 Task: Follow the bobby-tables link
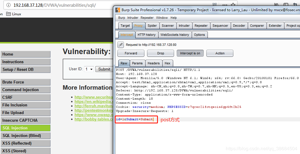click(x=94, y=119)
